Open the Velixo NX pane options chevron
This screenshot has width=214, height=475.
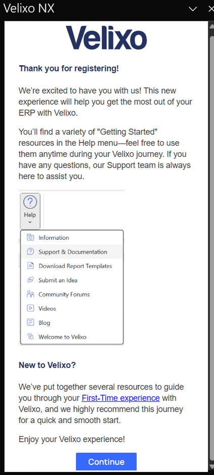(x=193, y=9)
